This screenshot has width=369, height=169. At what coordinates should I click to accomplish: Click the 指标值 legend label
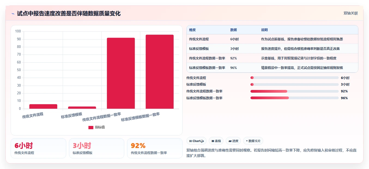click(100, 127)
